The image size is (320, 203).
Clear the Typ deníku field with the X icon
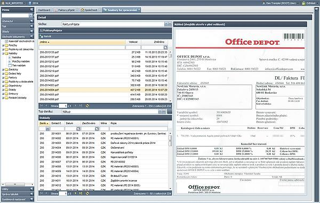(160, 111)
